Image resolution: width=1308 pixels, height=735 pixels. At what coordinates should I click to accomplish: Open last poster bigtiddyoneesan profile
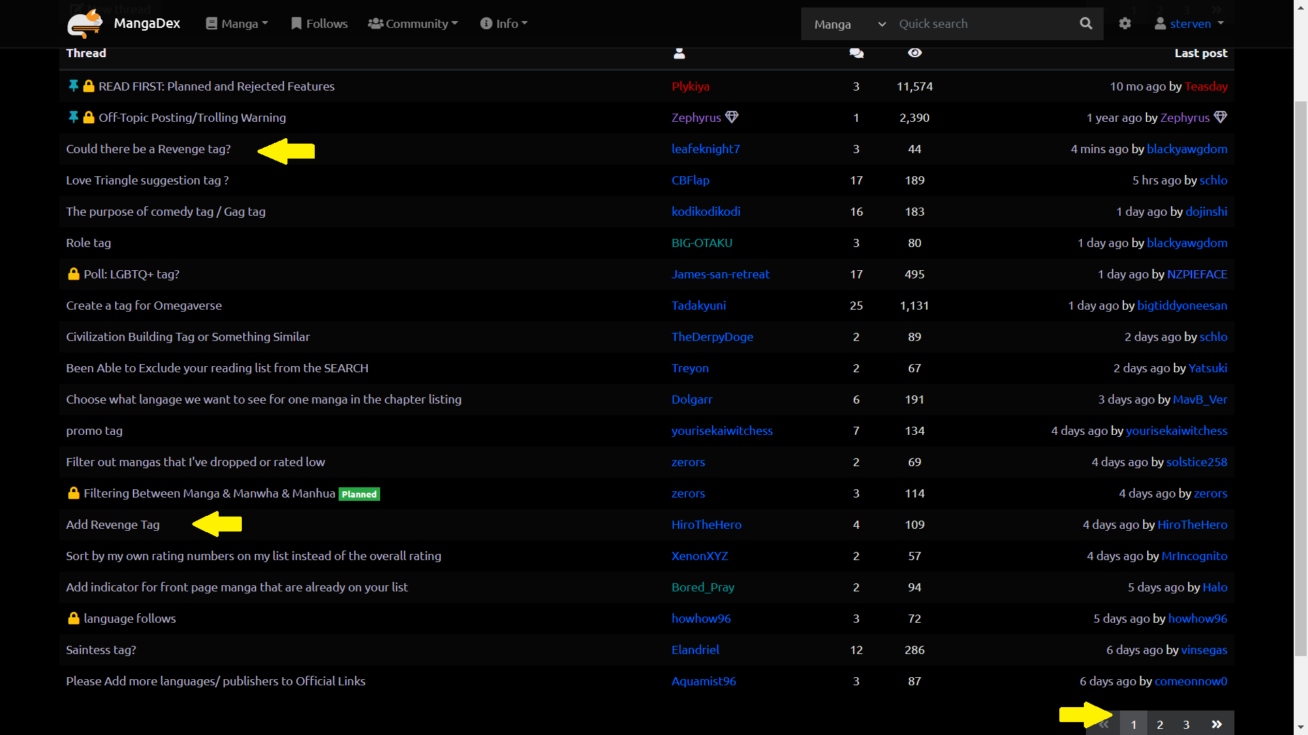1182,306
